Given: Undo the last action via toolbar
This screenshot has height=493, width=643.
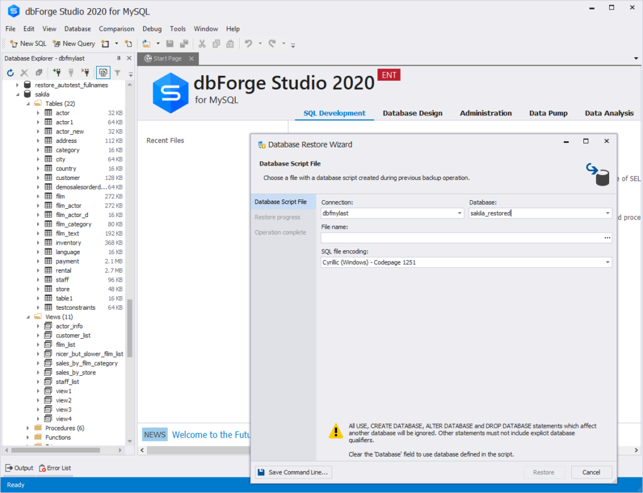Looking at the screenshot, I should pyautogui.click(x=250, y=44).
